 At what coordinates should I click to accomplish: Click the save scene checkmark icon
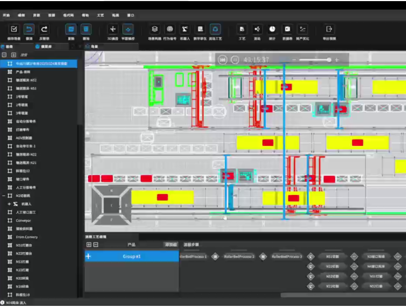click(x=14, y=29)
